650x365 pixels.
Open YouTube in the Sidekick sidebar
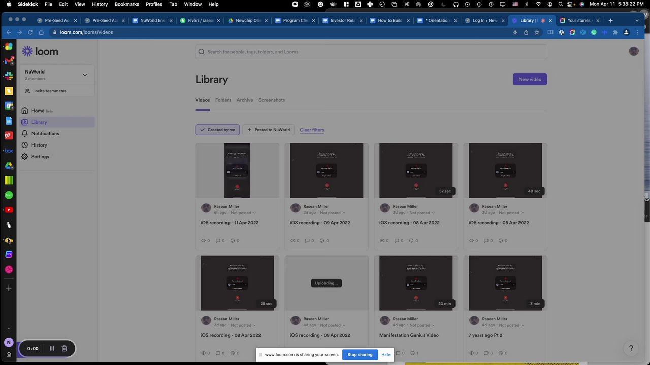(9, 210)
